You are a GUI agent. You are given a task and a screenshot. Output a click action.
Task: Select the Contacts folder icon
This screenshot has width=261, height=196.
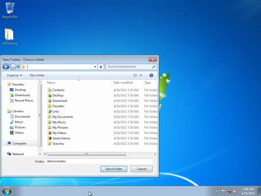click(49, 90)
